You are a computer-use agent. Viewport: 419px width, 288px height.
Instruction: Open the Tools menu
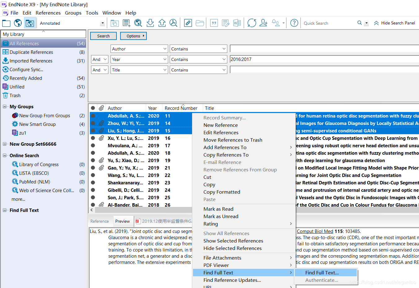pos(92,13)
